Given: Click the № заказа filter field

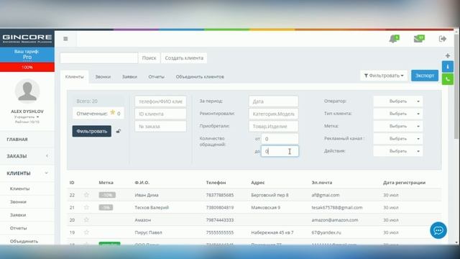Looking at the screenshot, I should coord(160,127).
